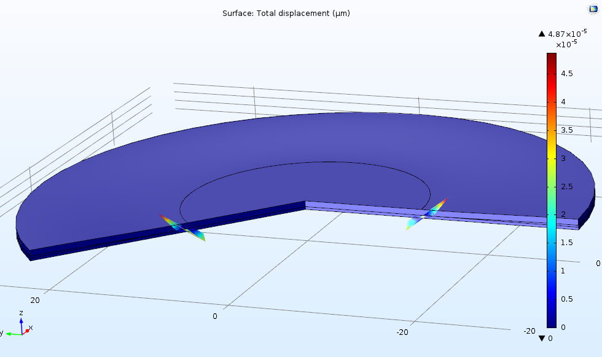Click the dark blue bottom of color legend

tap(551, 324)
